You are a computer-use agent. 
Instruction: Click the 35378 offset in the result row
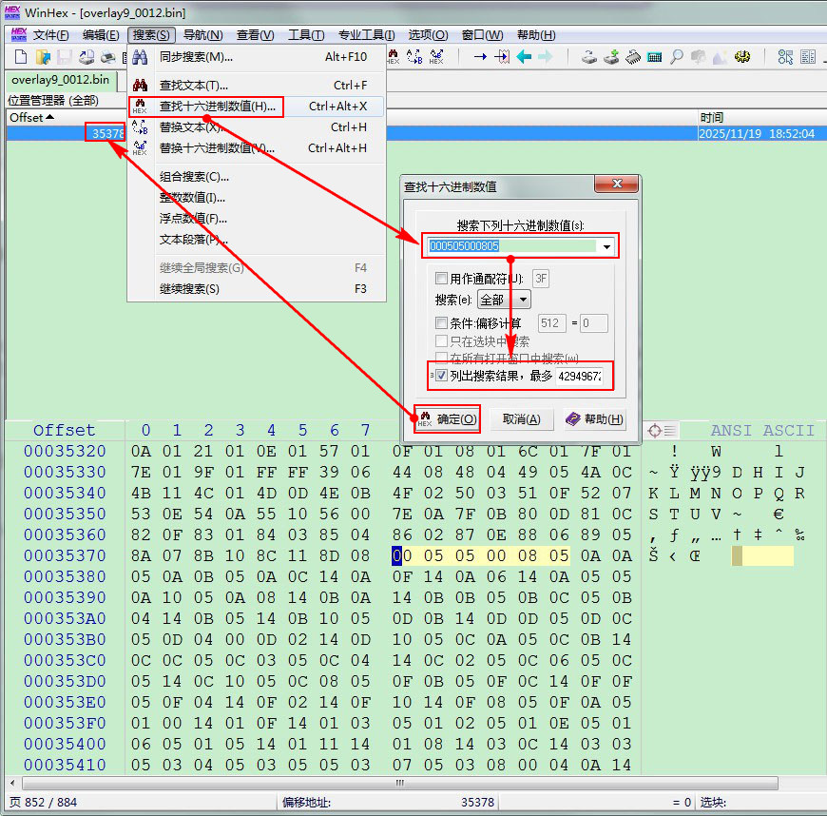pyautogui.click(x=108, y=133)
